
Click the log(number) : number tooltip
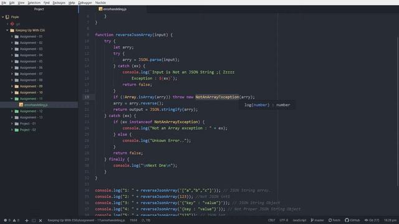click(x=267, y=105)
